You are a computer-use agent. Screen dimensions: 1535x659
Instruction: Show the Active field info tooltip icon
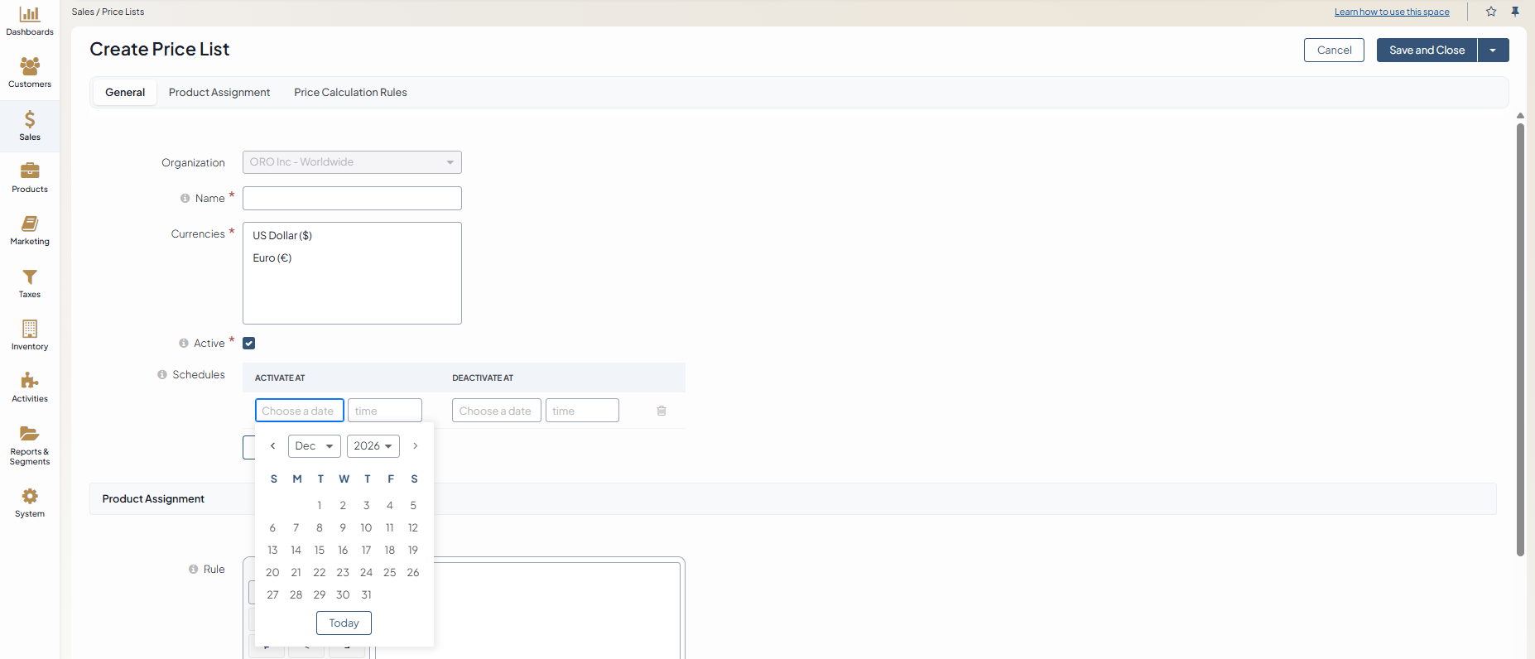[184, 344]
